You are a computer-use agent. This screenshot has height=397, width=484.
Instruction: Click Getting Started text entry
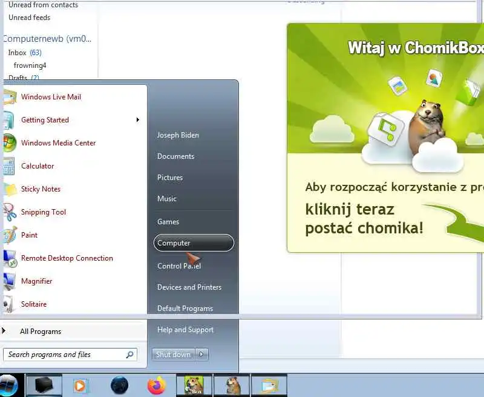click(x=45, y=120)
